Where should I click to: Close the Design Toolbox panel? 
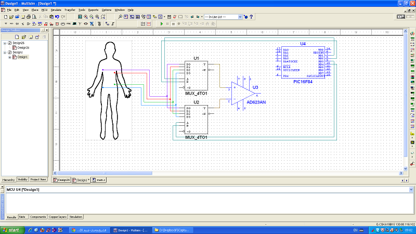pyautogui.click(x=47, y=30)
